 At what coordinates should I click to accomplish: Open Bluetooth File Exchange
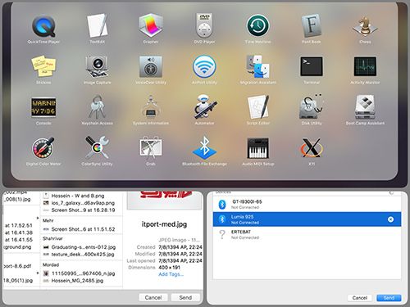click(204, 148)
